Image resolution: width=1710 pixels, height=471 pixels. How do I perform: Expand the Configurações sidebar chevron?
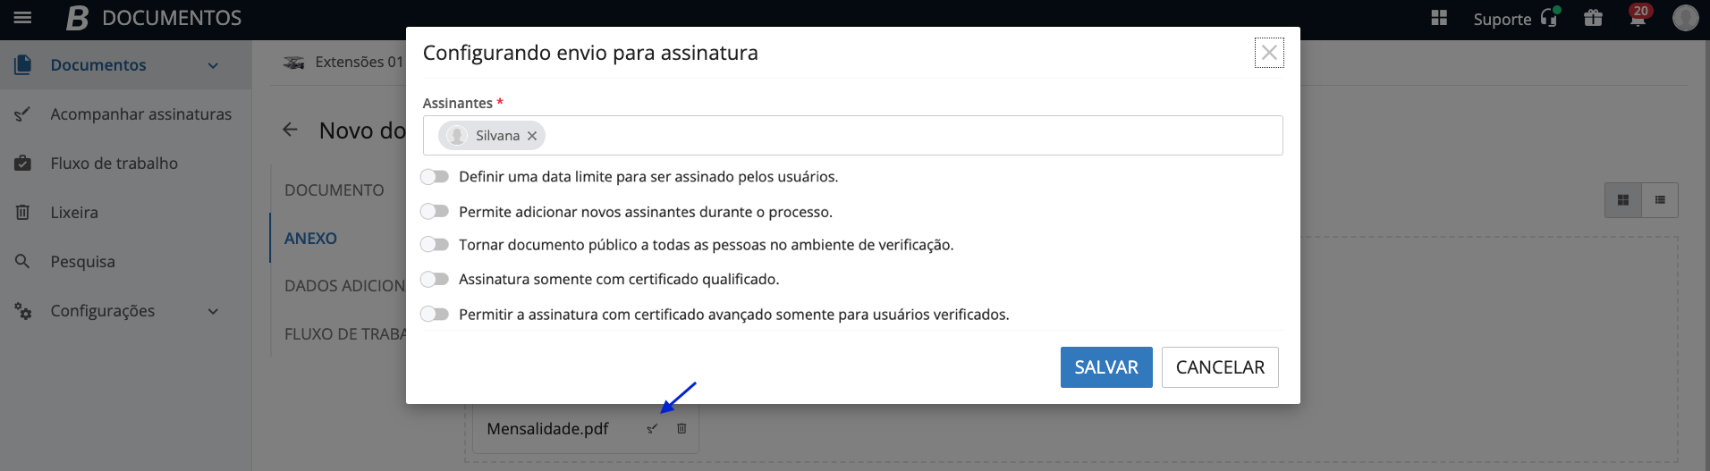click(x=213, y=311)
